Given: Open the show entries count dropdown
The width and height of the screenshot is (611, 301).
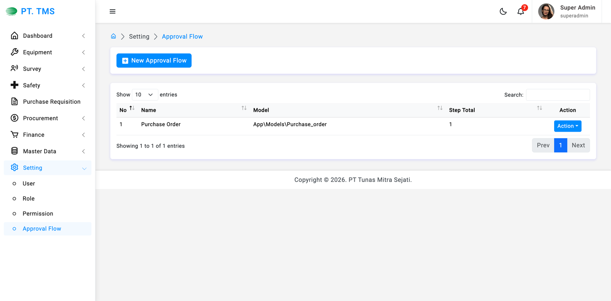Looking at the screenshot, I should [145, 95].
